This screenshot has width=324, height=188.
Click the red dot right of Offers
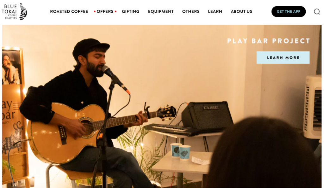pyautogui.click(x=115, y=12)
